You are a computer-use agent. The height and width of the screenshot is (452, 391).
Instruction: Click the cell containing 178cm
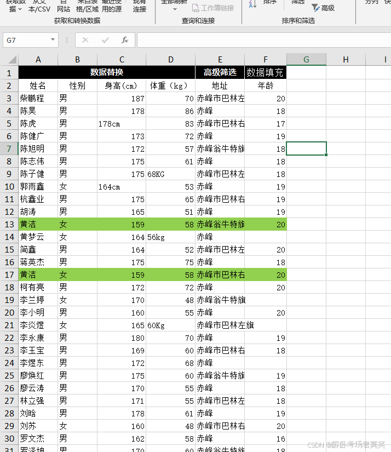click(x=122, y=124)
